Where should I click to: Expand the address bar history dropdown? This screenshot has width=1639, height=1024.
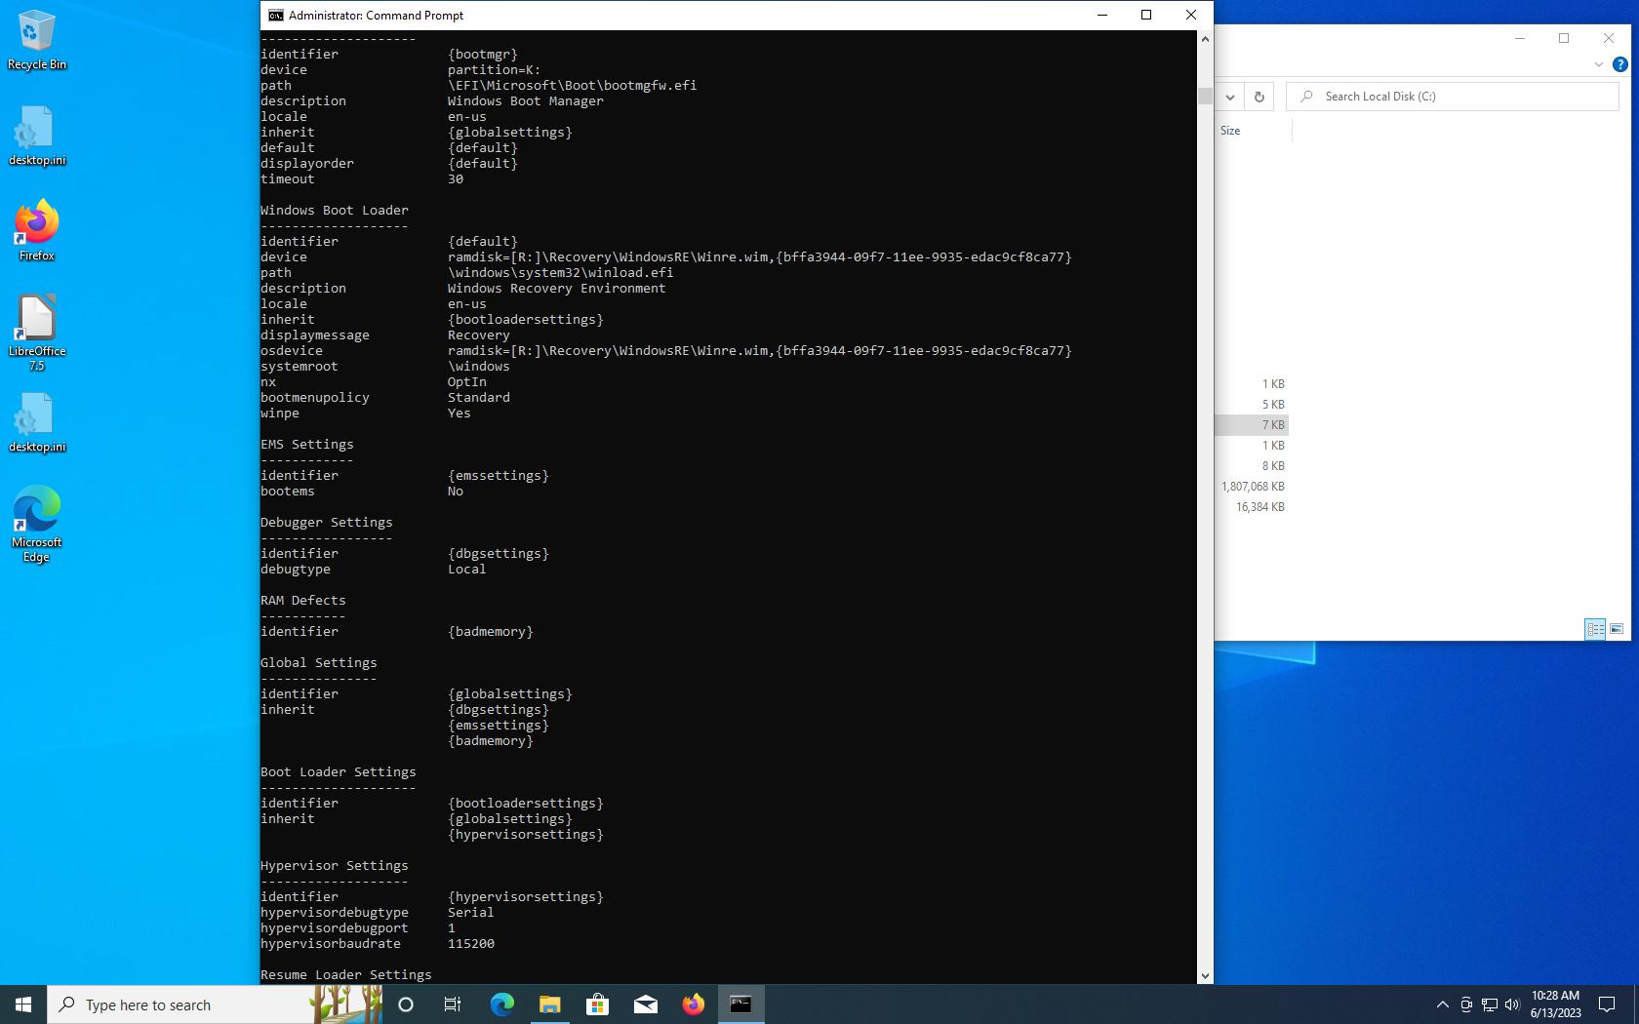click(x=1230, y=97)
